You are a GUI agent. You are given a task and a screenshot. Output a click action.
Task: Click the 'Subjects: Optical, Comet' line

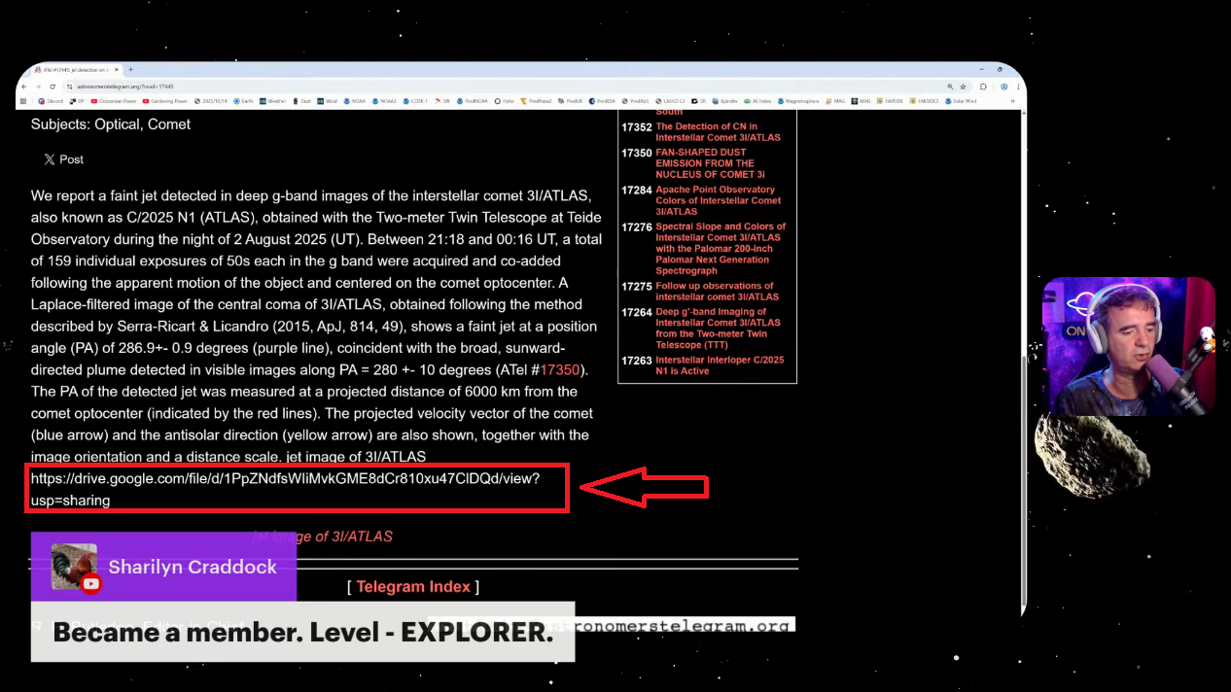click(111, 124)
